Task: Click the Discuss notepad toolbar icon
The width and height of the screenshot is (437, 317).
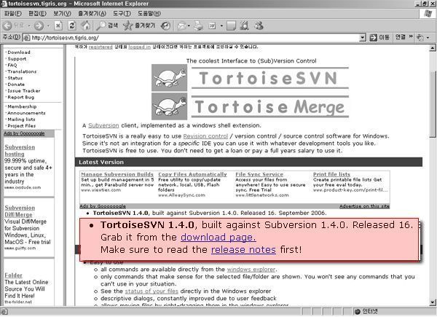Action: click(x=231, y=26)
